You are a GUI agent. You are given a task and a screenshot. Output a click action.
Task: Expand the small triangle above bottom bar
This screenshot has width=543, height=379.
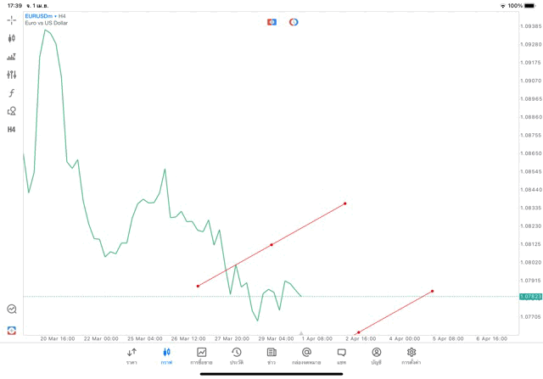click(x=301, y=334)
